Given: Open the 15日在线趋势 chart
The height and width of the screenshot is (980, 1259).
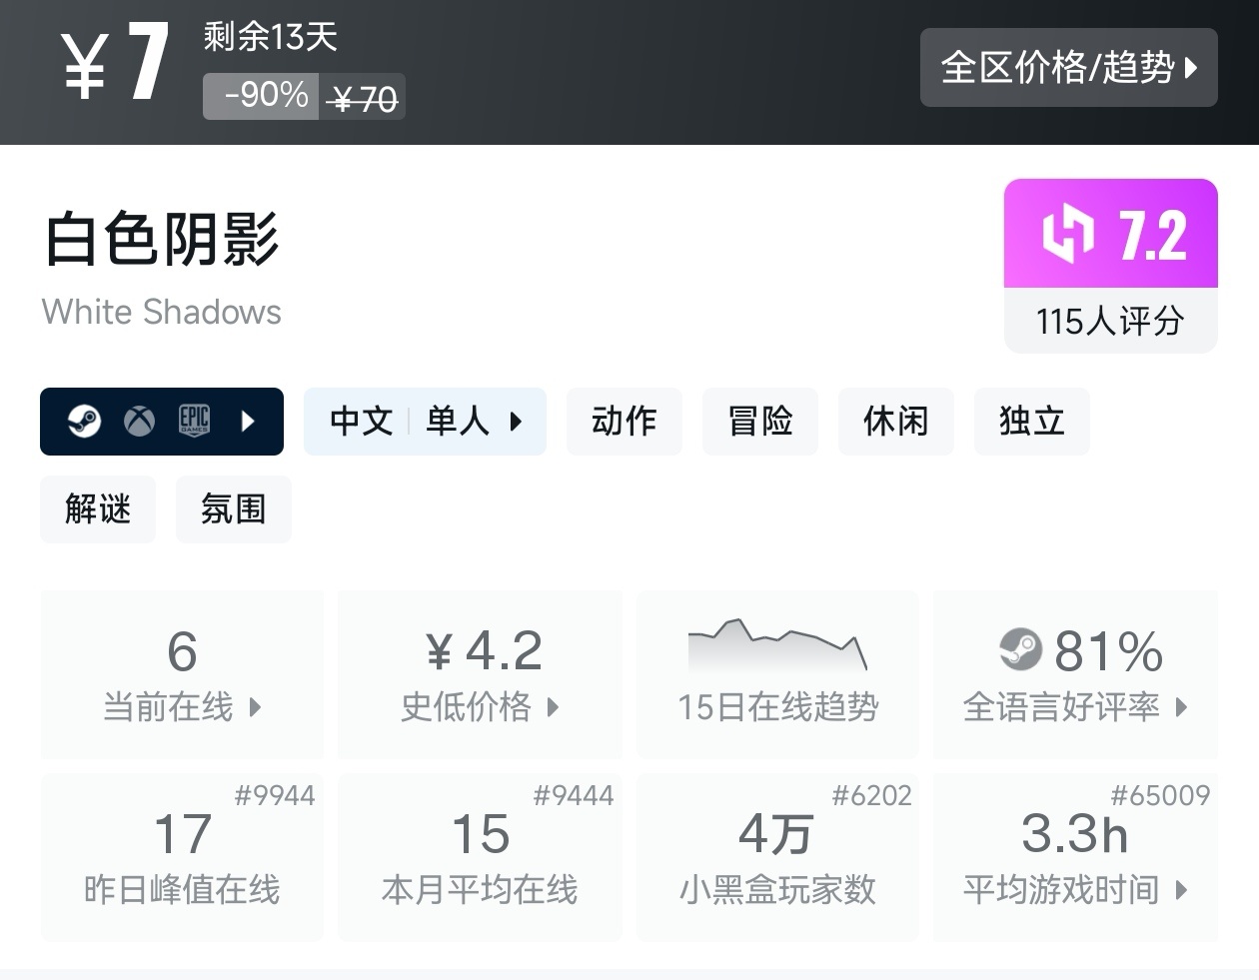Looking at the screenshot, I should click(777, 674).
